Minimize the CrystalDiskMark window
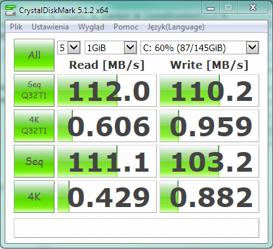Image resolution: width=273 pixels, height=249 pixels. click(211, 9)
